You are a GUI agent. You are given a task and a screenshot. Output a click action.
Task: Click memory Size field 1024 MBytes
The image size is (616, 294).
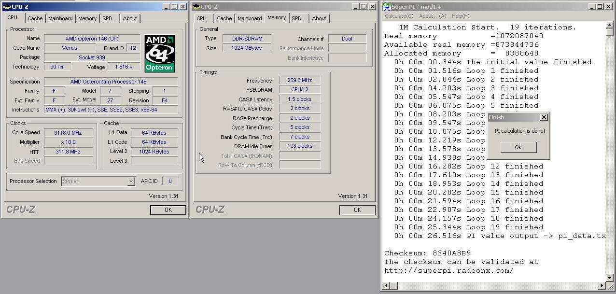[246, 48]
